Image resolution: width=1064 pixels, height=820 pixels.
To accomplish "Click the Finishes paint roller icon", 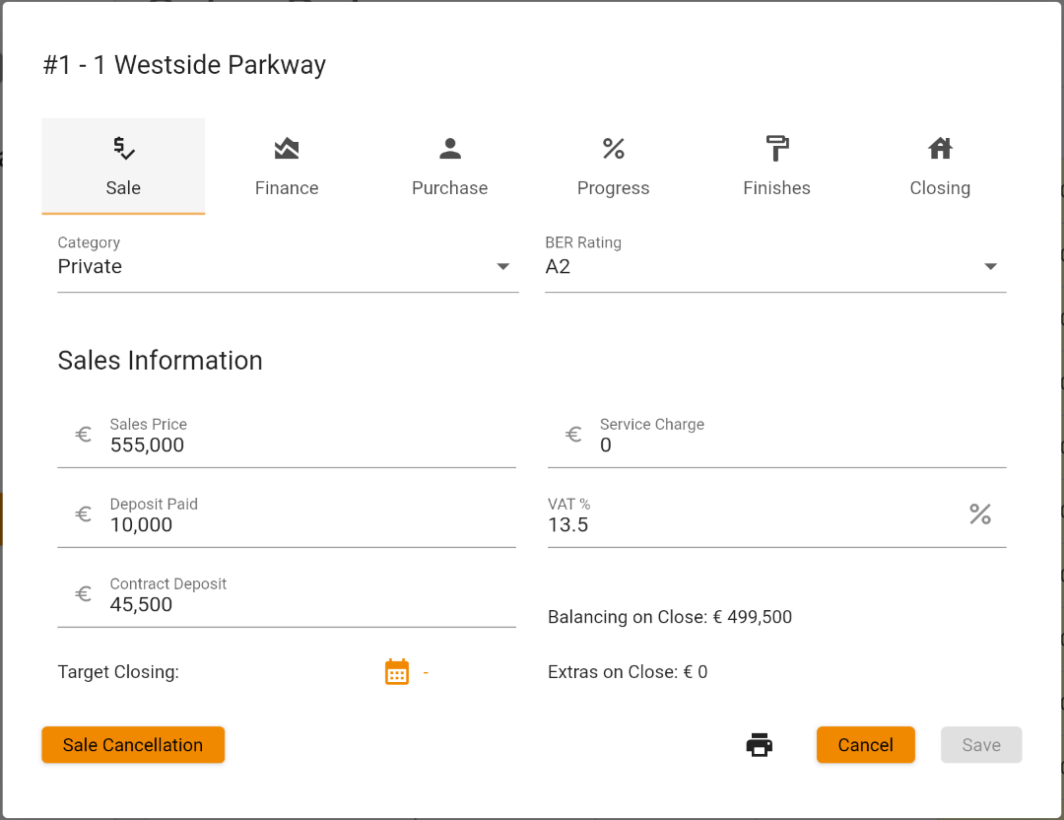I will tap(777, 149).
